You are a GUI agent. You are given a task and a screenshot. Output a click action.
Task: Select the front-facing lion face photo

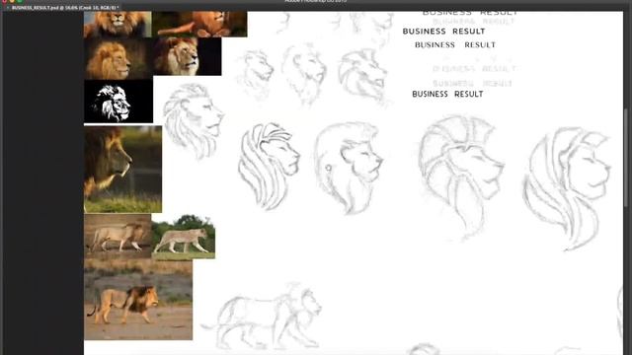pyautogui.click(x=118, y=24)
